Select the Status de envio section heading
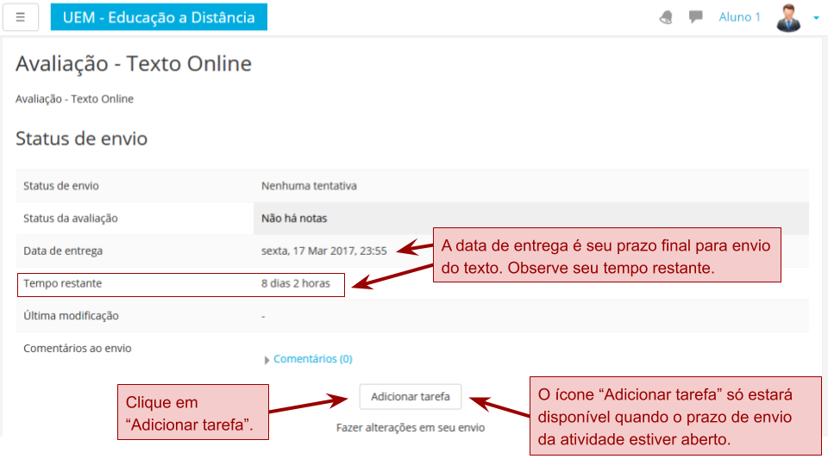The height and width of the screenshot is (465, 828). click(x=81, y=139)
